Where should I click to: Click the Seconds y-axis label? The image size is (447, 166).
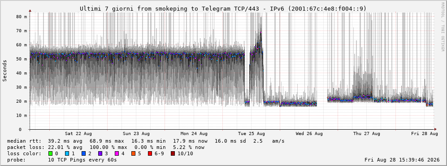pos(5,71)
